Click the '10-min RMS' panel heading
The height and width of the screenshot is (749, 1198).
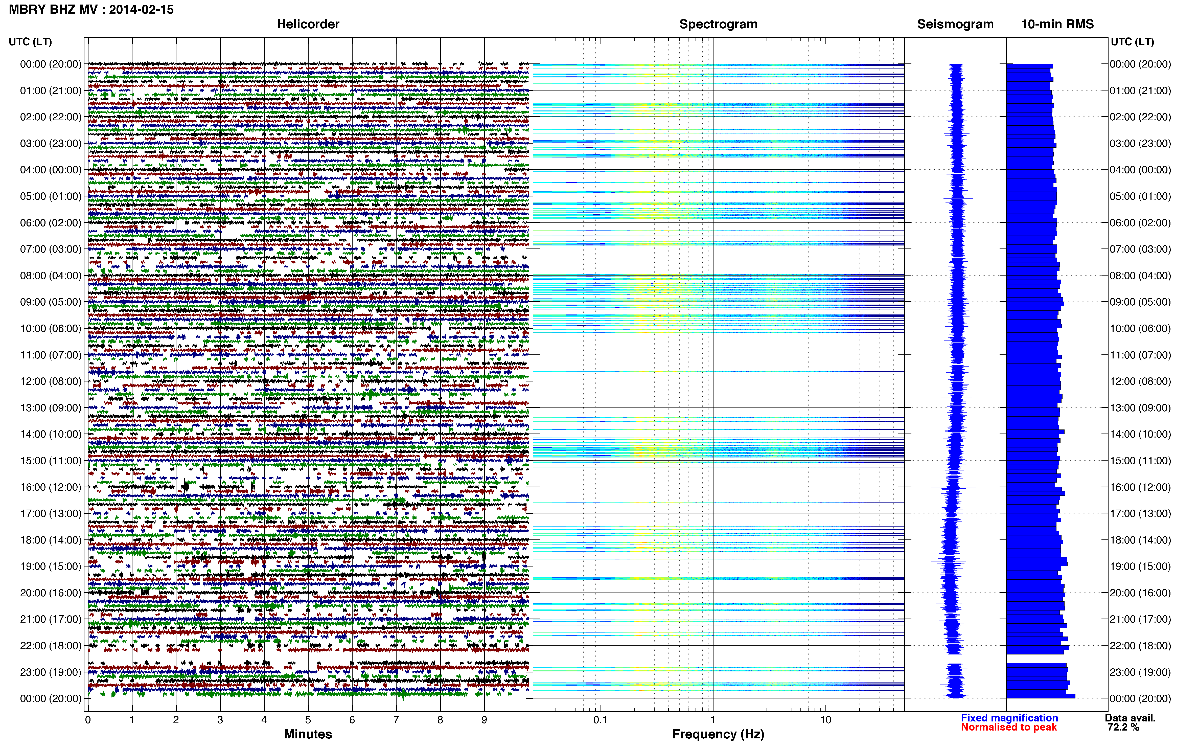click(1057, 24)
